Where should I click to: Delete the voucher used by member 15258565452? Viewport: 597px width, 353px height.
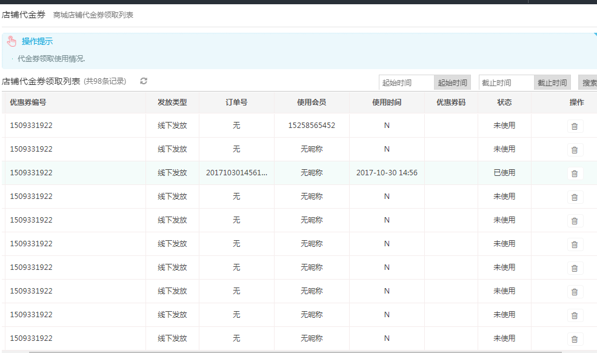[575, 126]
